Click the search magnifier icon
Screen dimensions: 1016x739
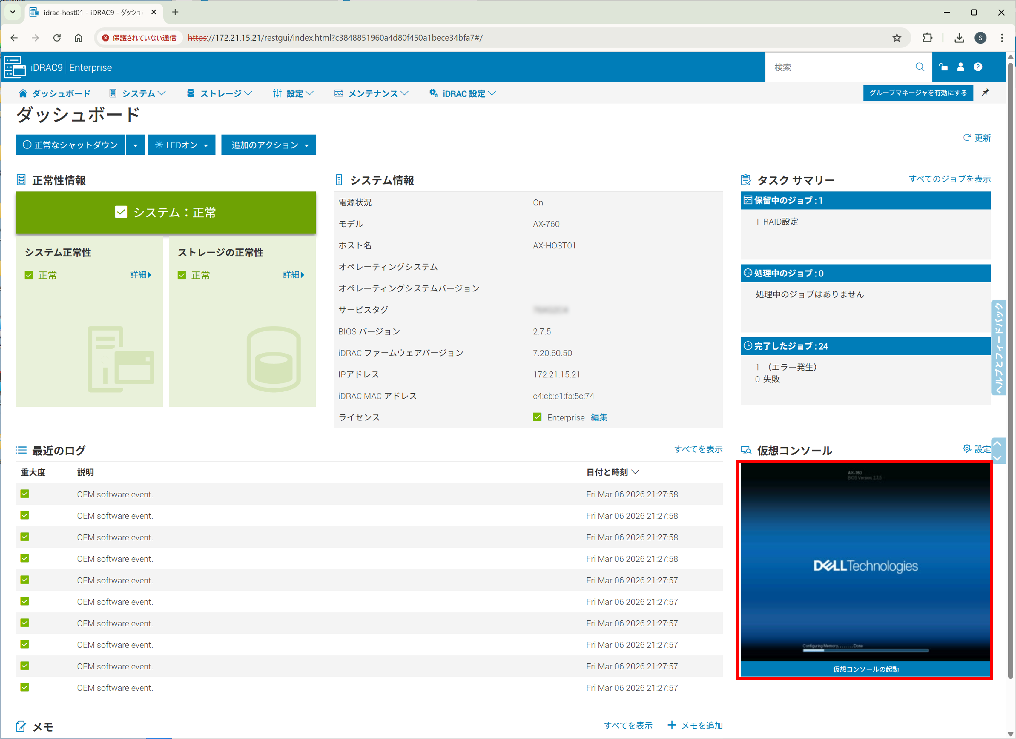click(919, 67)
